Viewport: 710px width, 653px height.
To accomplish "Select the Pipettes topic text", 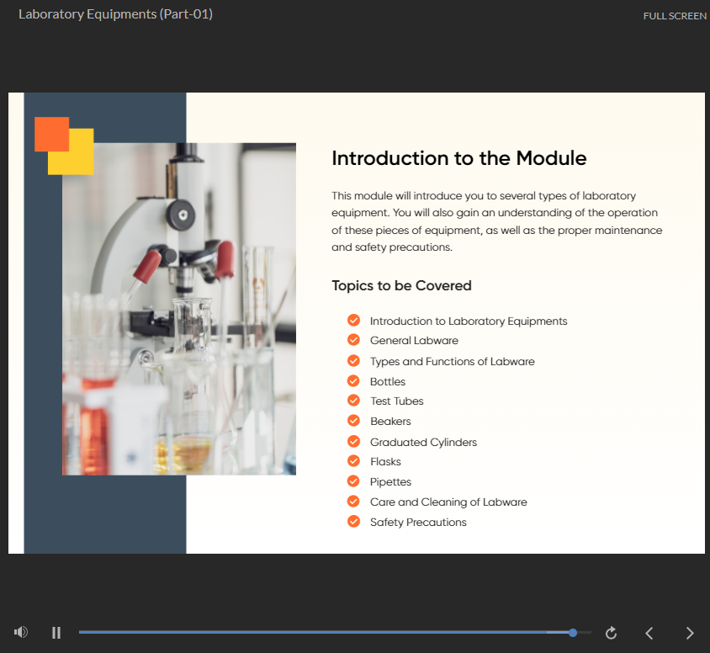I will 390,482.
